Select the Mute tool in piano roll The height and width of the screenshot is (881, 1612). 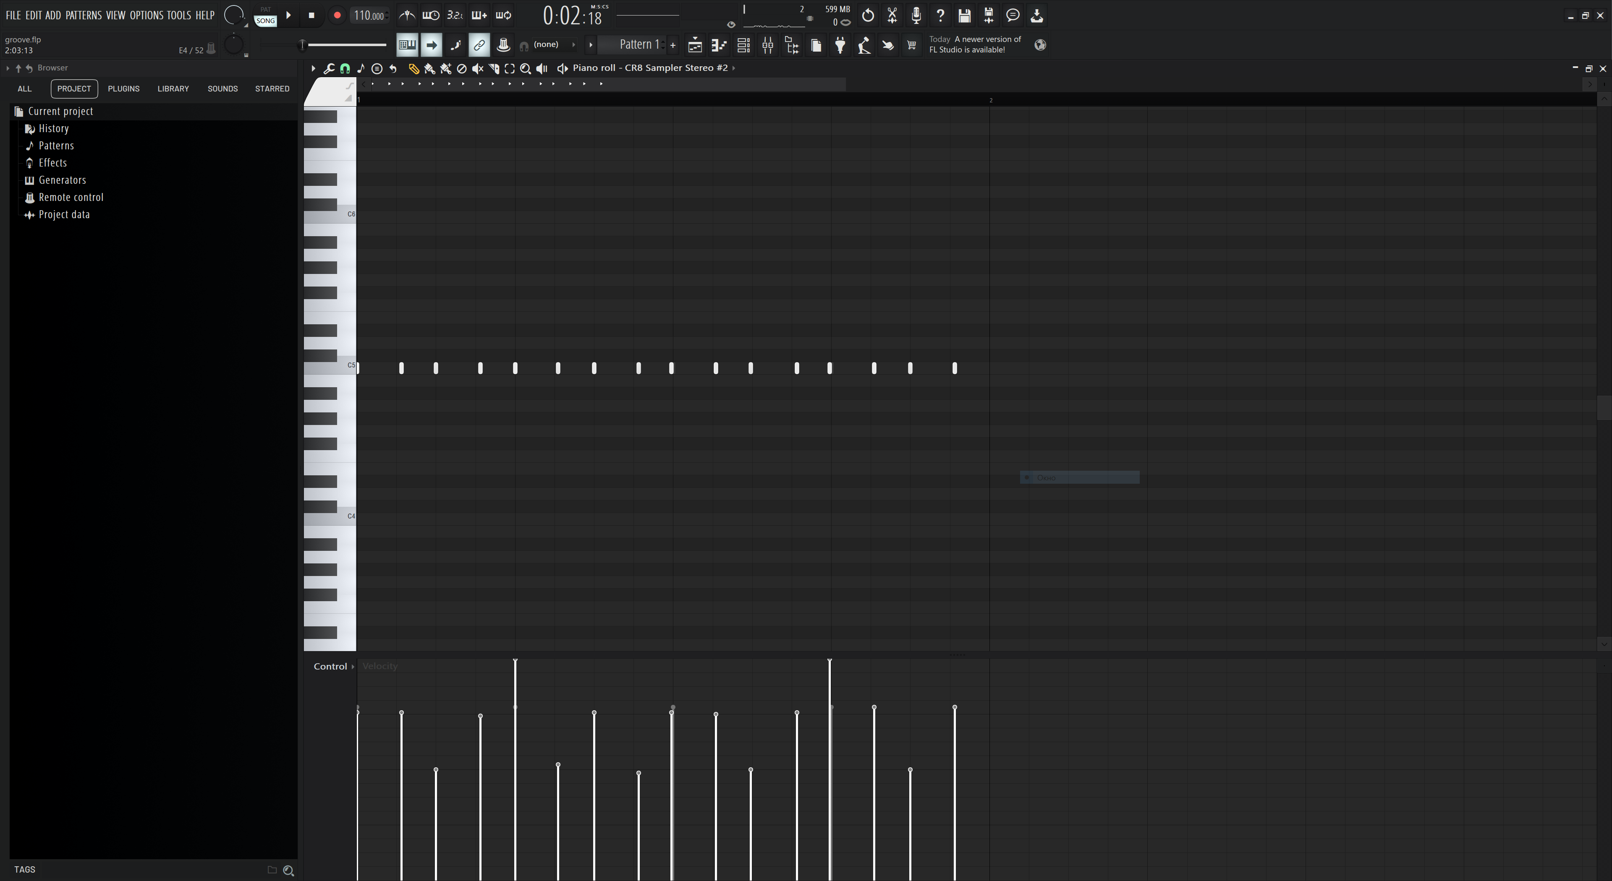click(477, 69)
